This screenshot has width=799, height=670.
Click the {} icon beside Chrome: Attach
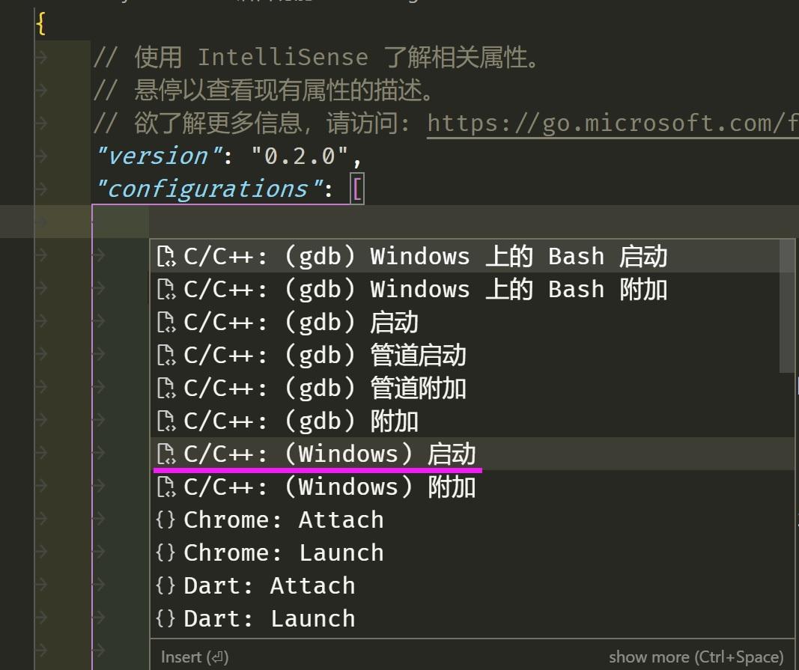click(165, 520)
